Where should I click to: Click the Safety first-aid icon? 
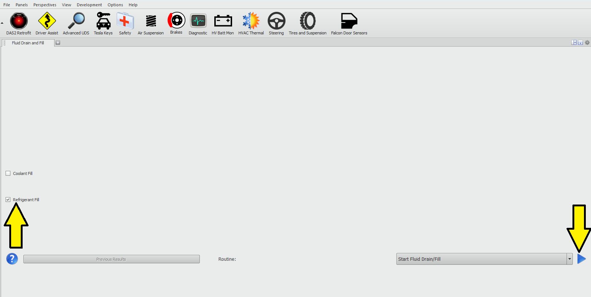pos(125,21)
